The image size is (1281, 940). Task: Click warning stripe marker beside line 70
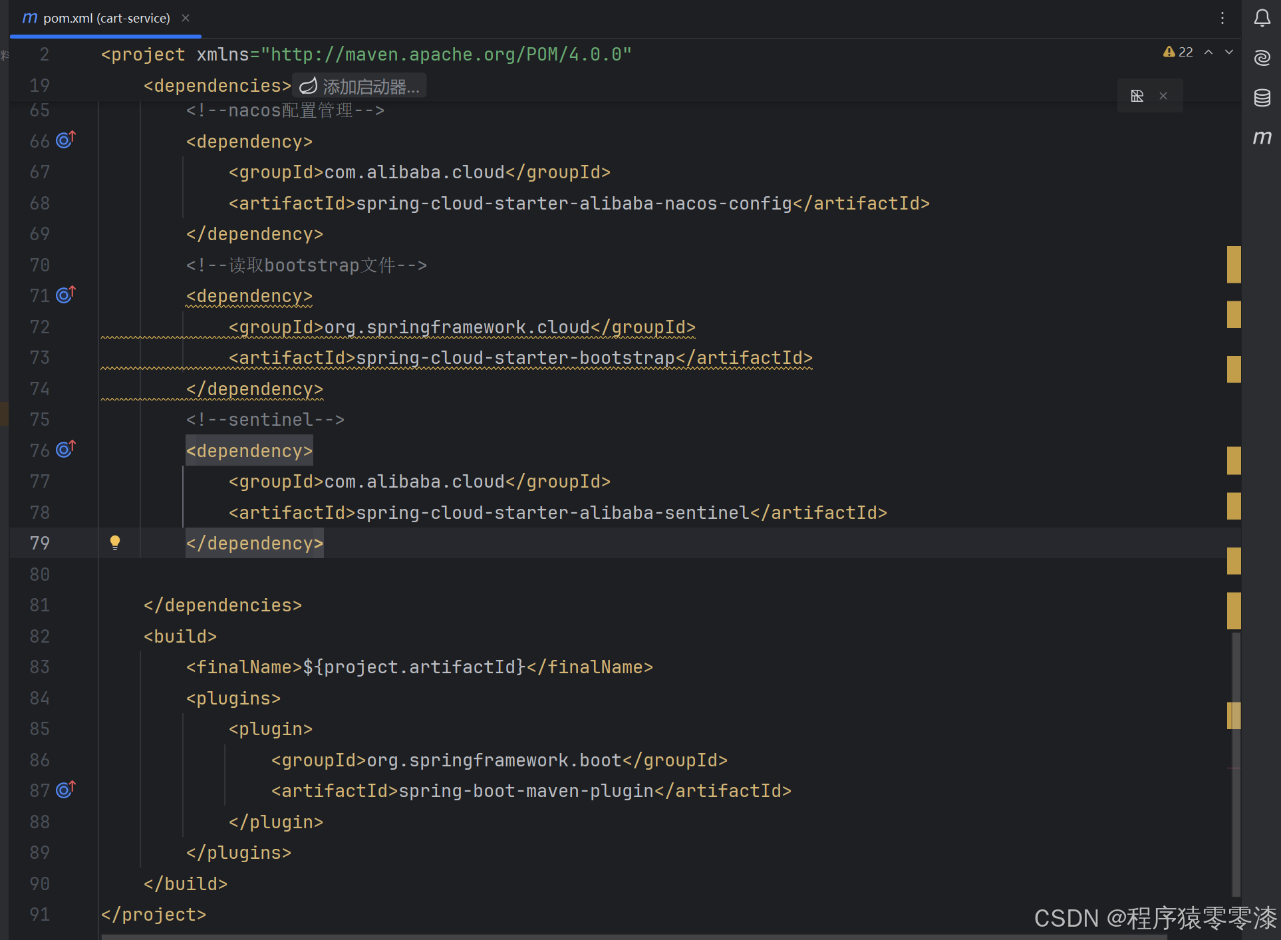point(1234,264)
